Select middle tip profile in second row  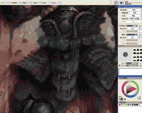138,53
